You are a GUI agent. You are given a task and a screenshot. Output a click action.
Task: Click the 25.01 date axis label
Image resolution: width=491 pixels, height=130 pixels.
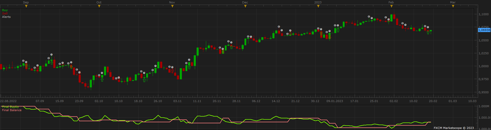click(374, 101)
